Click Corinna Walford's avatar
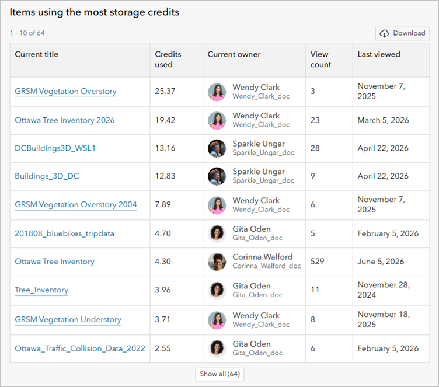The image size is (439, 387). tap(217, 262)
